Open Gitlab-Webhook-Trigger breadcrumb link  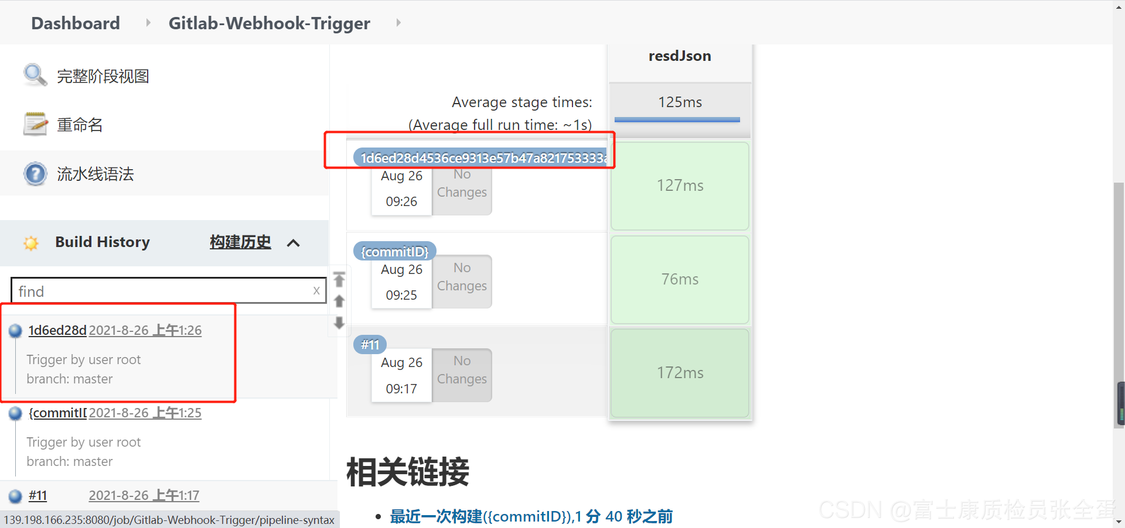pos(270,23)
